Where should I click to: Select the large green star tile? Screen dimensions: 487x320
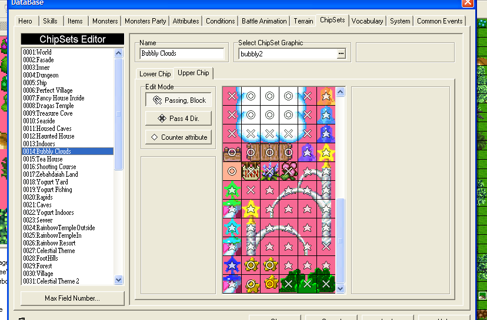click(x=232, y=190)
